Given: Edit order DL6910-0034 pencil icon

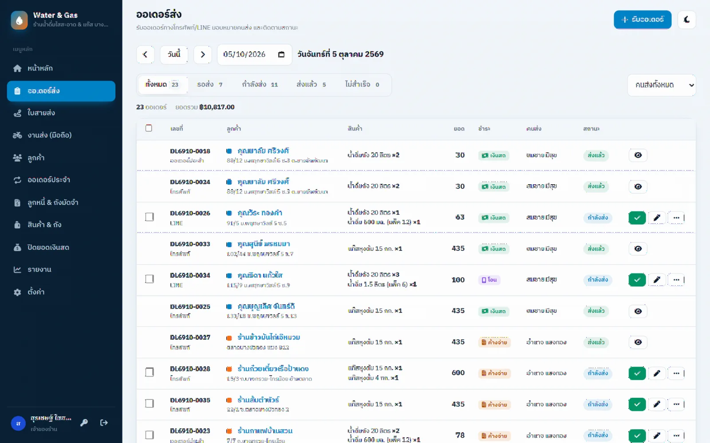Looking at the screenshot, I should coord(657,280).
